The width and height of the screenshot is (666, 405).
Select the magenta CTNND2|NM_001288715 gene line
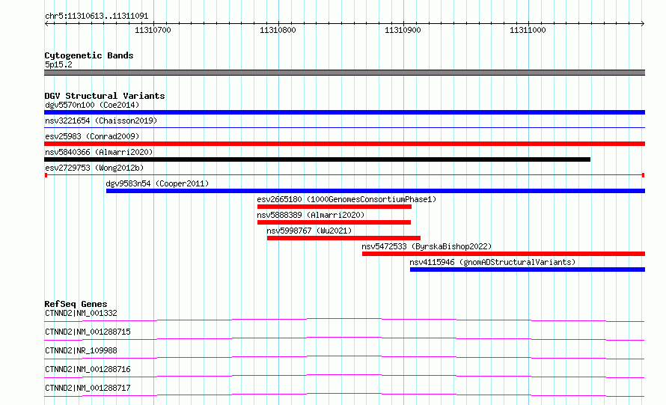point(344,338)
